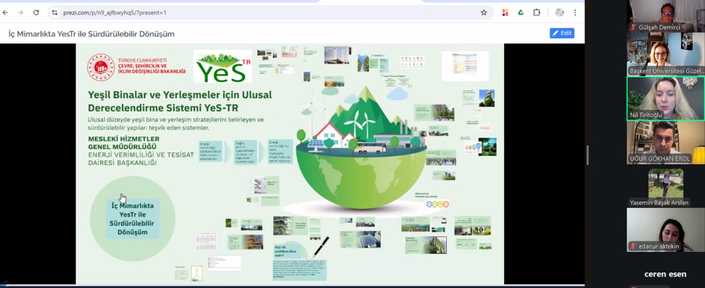The image size is (705, 288).
Task: Select Yasemin Başak Arslan's video tile
Action: [665, 187]
